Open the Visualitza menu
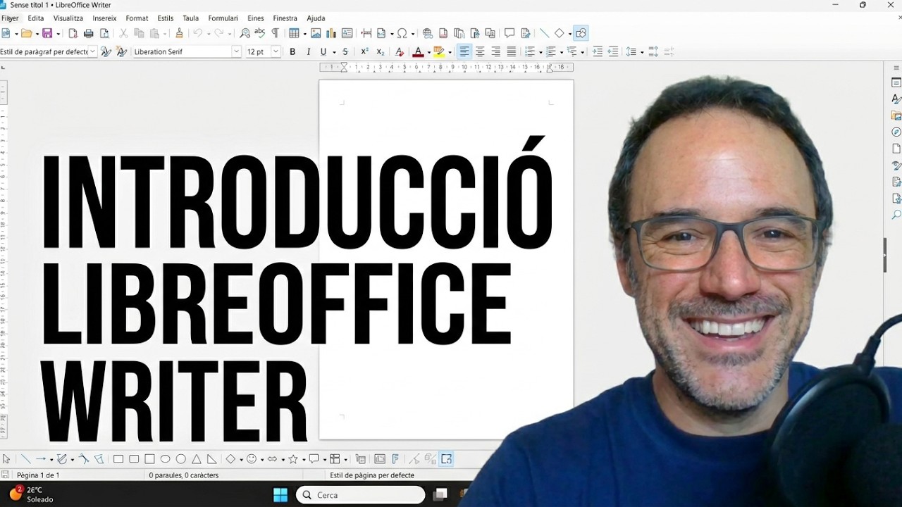This screenshot has height=507, width=902. (x=68, y=18)
